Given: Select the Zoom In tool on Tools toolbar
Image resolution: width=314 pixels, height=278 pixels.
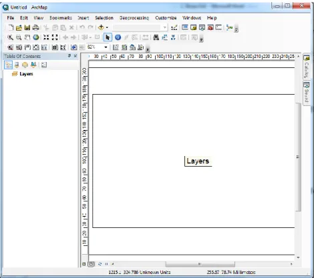Looking at the screenshot, I should (10, 37).
